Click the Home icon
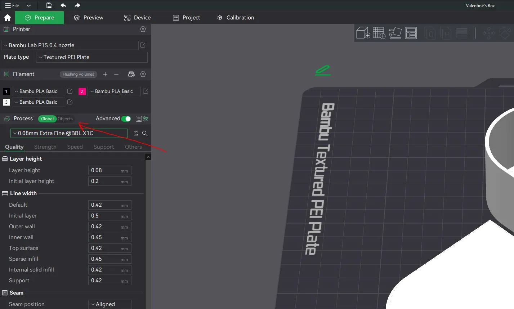This screenshot has width=514, height=309. [7, 18]
